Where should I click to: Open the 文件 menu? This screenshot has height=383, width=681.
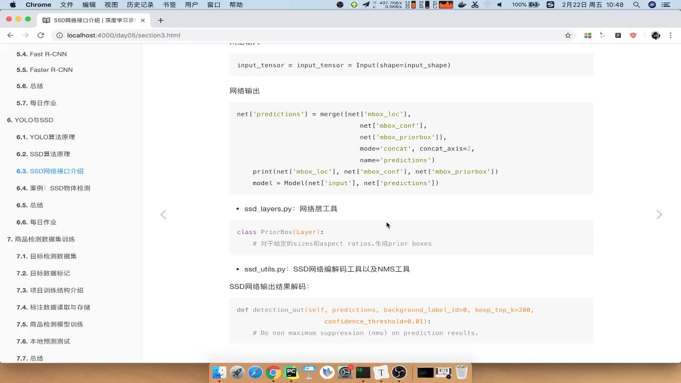tap(67, 5)
